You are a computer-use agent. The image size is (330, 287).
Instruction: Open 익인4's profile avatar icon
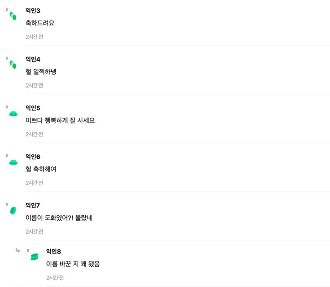pos(13,65)
